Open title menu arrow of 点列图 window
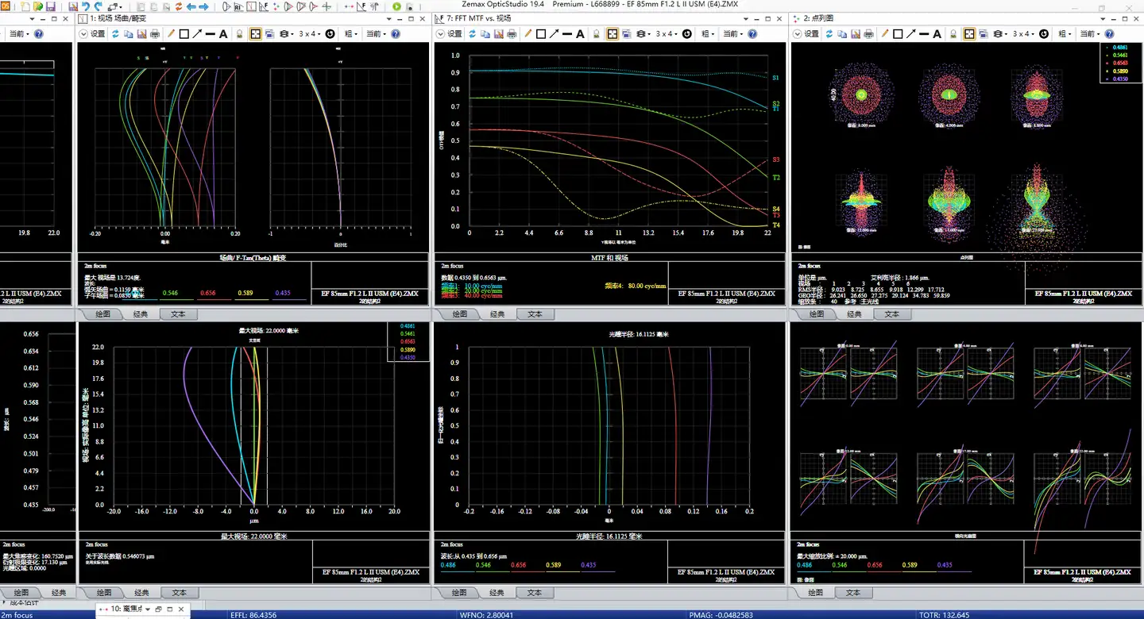Image resolution: width=1144 pixels, height=619 pixels. pos(1103,19)
